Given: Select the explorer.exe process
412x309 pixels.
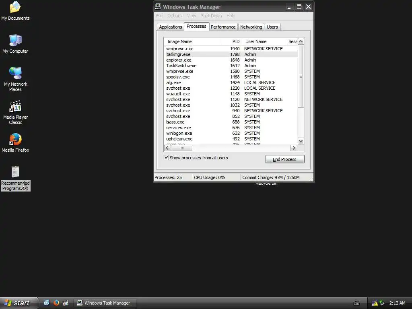Looking at the screenshot, I should (x=231, y=60).
